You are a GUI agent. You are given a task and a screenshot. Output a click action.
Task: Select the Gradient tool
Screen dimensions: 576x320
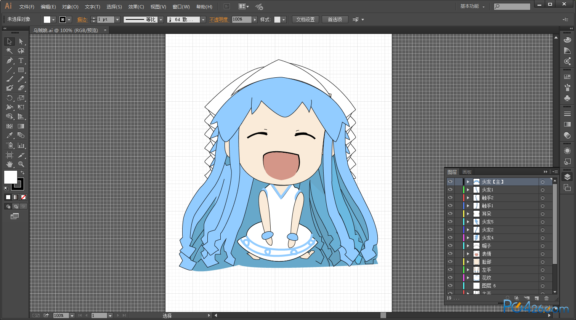pyautogui.click(x=21, y=126)
